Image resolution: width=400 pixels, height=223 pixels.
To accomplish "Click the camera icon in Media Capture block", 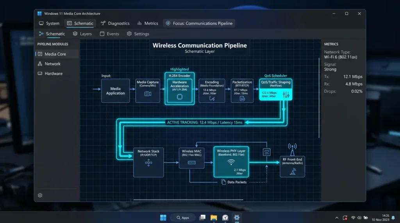I will point(148,94).
